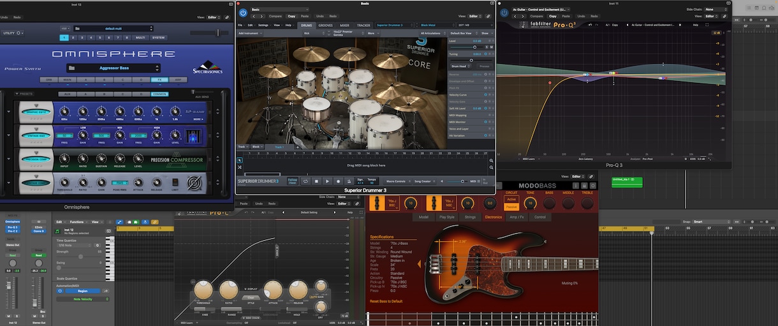Open the Default Box View dropdown
The height and width of the screenshot is (326, 778).
tap(464, 33)
